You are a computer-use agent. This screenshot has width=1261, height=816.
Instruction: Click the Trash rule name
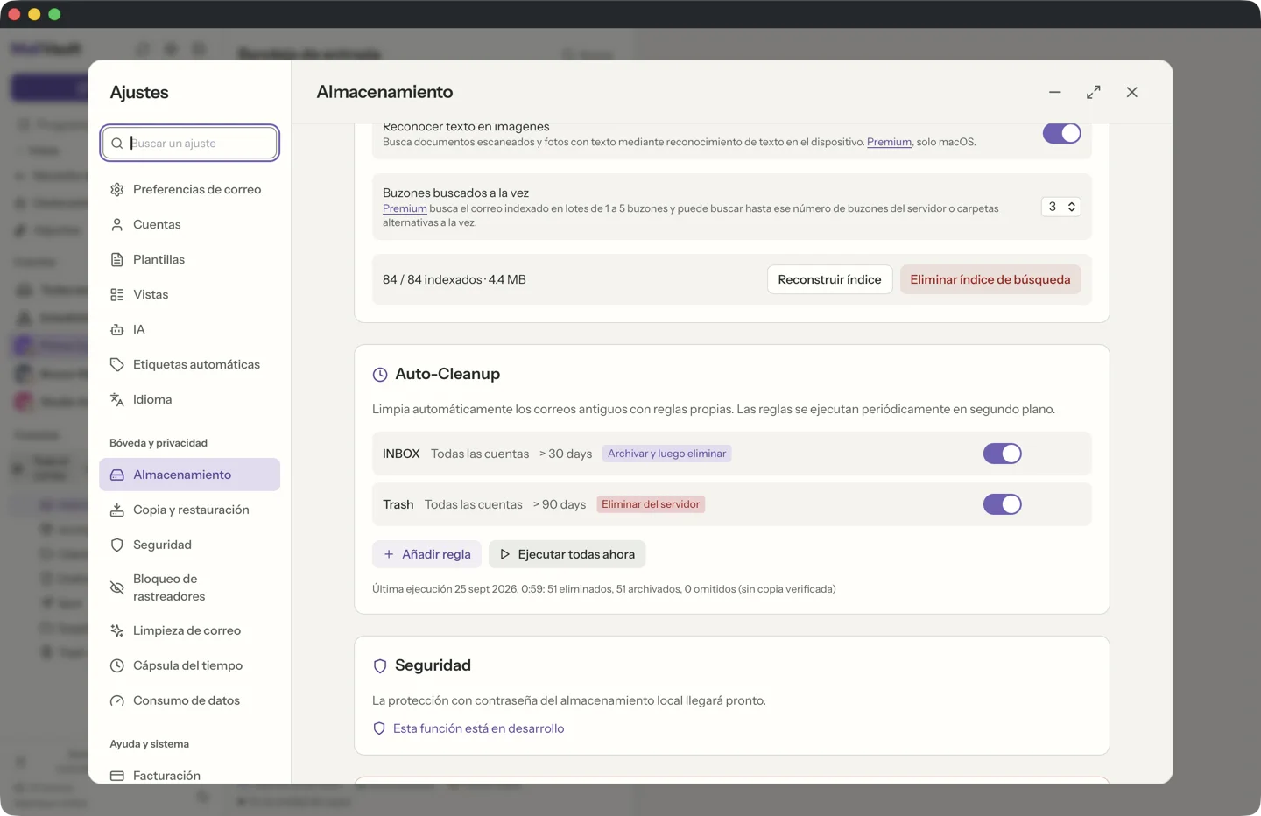point(398,504)
